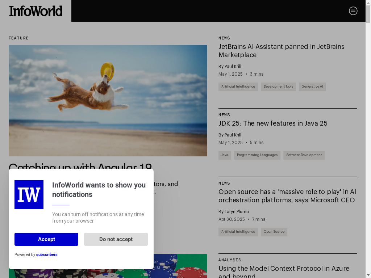Select the Programming Languages tag

(x=257, y=155)
